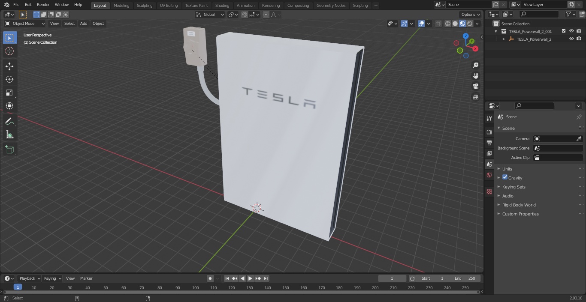Open the timeline Keying popover

tap(52, 278)
